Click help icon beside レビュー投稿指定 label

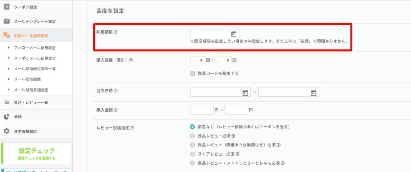(x=132, y=128)
